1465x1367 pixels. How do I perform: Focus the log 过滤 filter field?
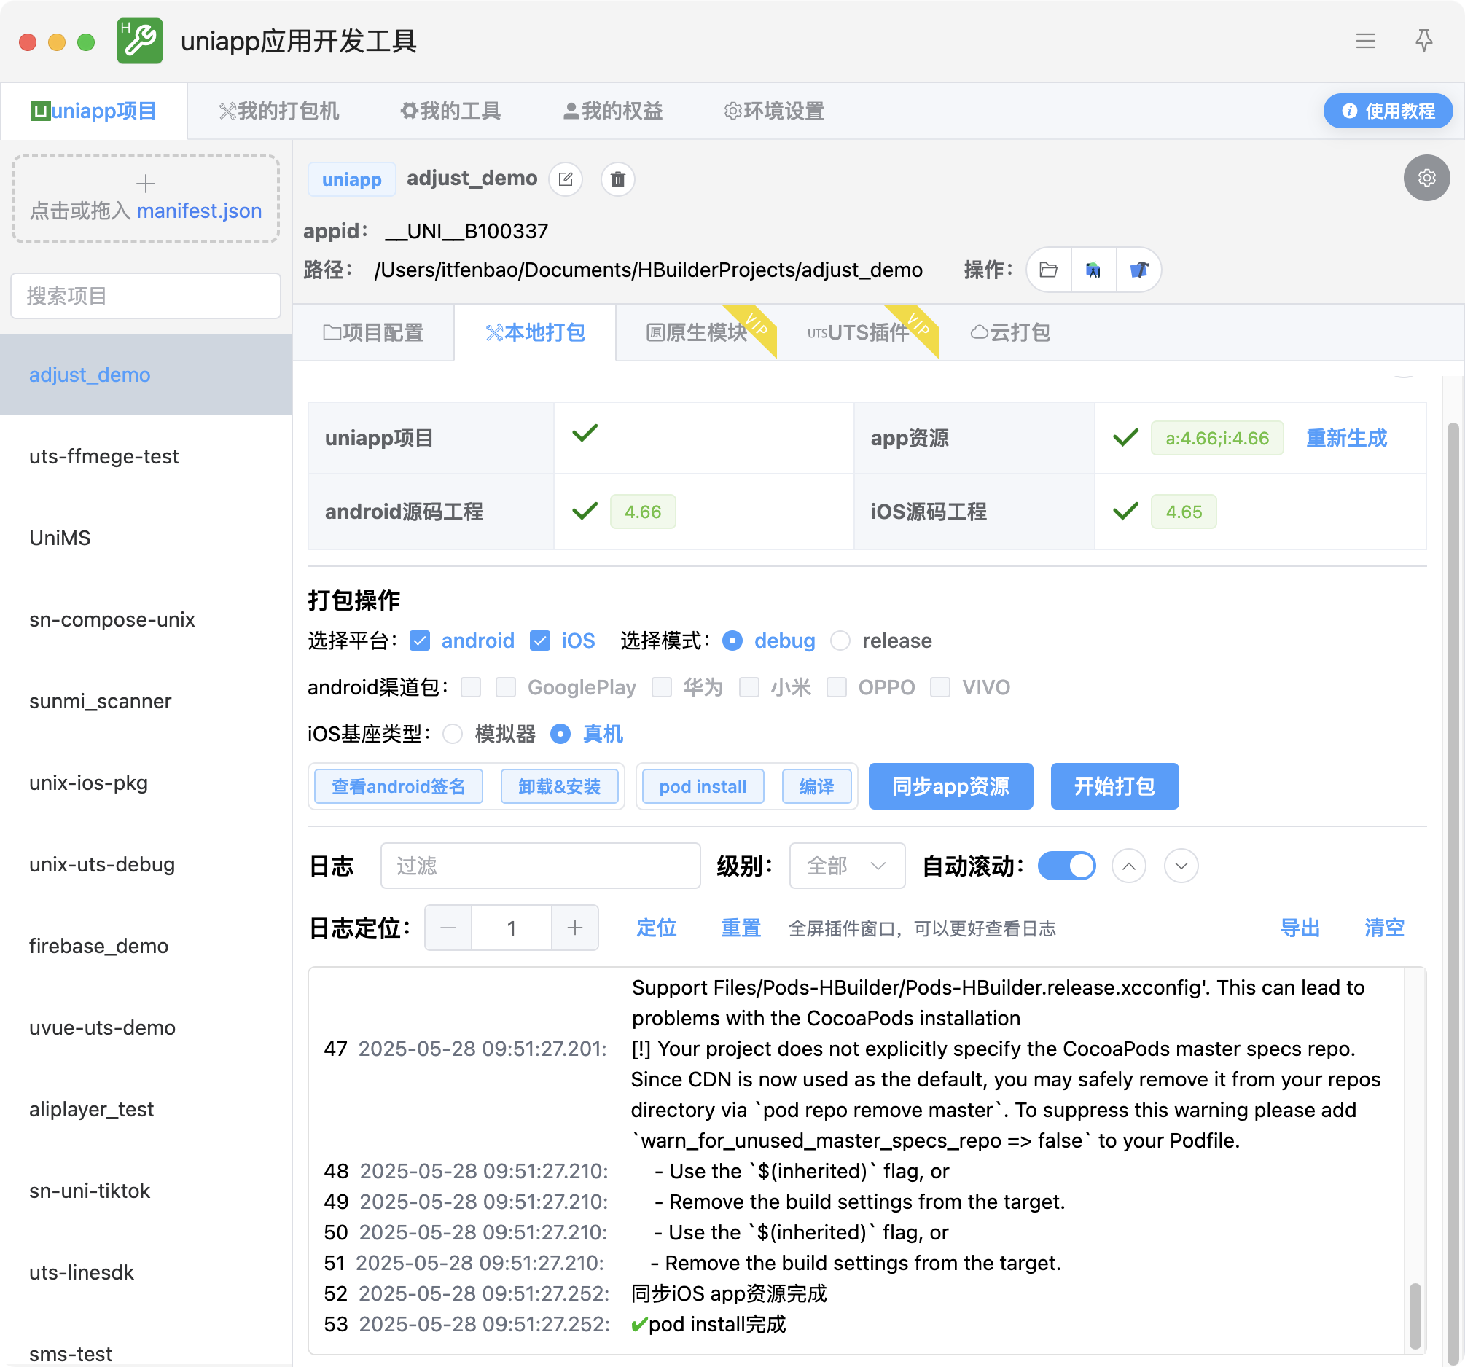[540, 865]
